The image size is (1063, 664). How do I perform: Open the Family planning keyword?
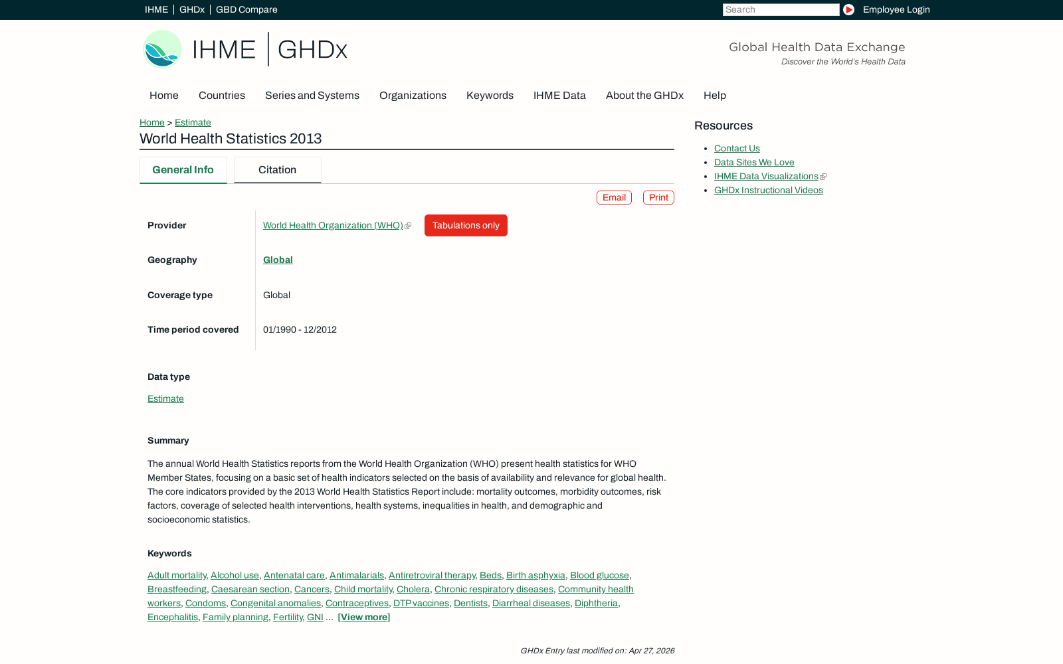pyautogui.click(x=235, y=618)
